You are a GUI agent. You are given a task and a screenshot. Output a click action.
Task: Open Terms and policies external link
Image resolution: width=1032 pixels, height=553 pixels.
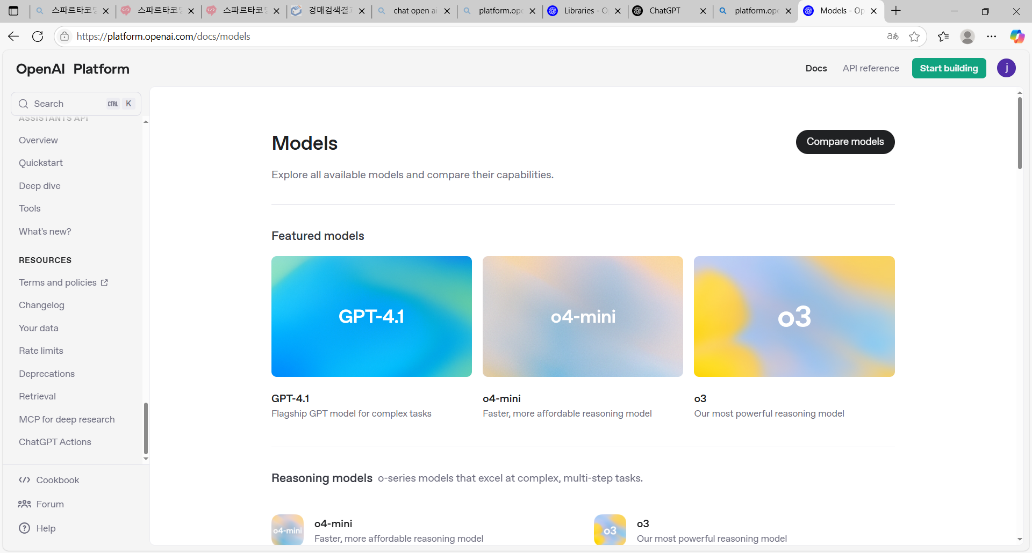coord(63,282)
